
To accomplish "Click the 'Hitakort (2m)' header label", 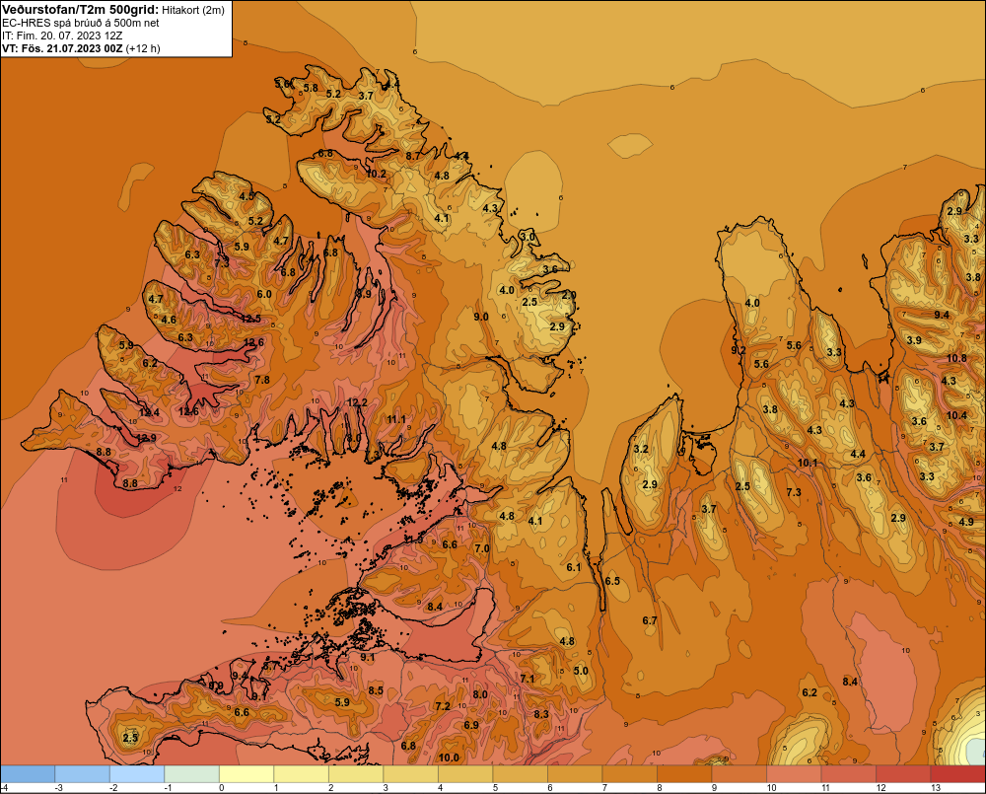I will pyautogui.click(x=193, y=10).
